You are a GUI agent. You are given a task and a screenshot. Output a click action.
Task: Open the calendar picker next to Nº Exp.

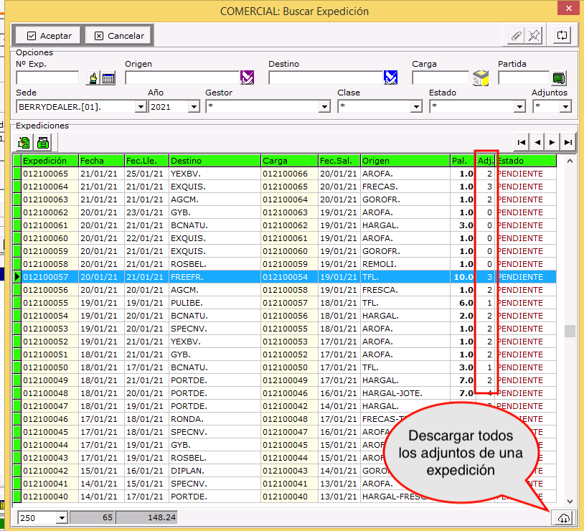[x=108, y=78]
